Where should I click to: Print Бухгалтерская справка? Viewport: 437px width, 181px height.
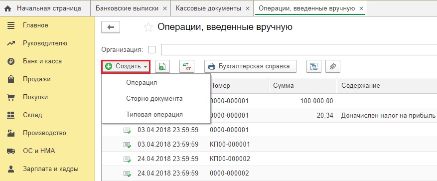pyautogui.click(x=250, y=66)
